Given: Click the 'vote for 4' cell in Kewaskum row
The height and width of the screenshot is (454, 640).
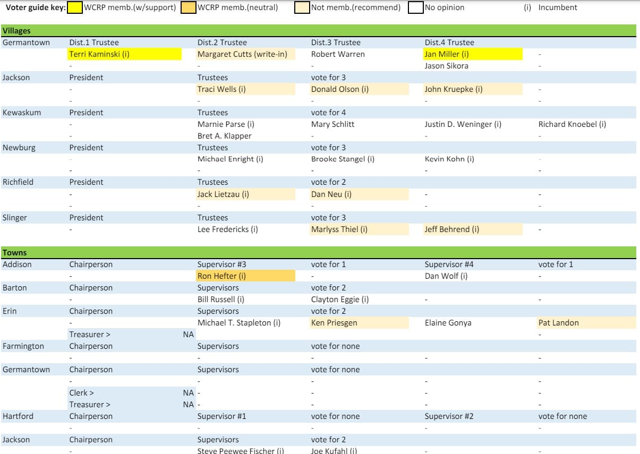Looking at the screenshot, I should coord(329,113).
